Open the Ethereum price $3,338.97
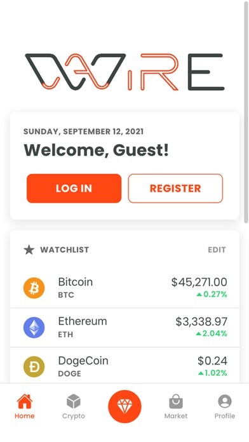This screenshot has width=249, height=442. (x=201, y=321)
